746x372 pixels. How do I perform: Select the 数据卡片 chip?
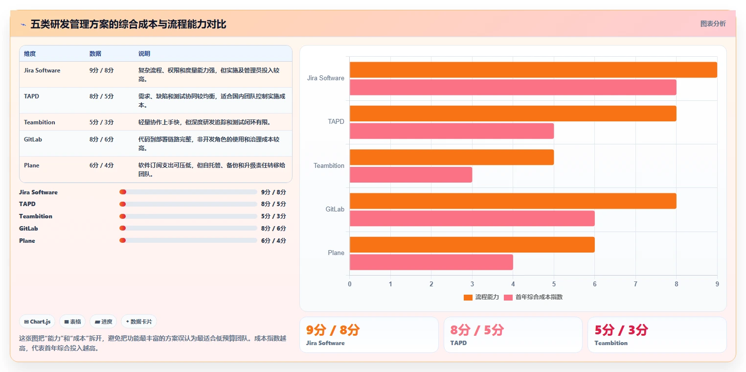[139, 322]
